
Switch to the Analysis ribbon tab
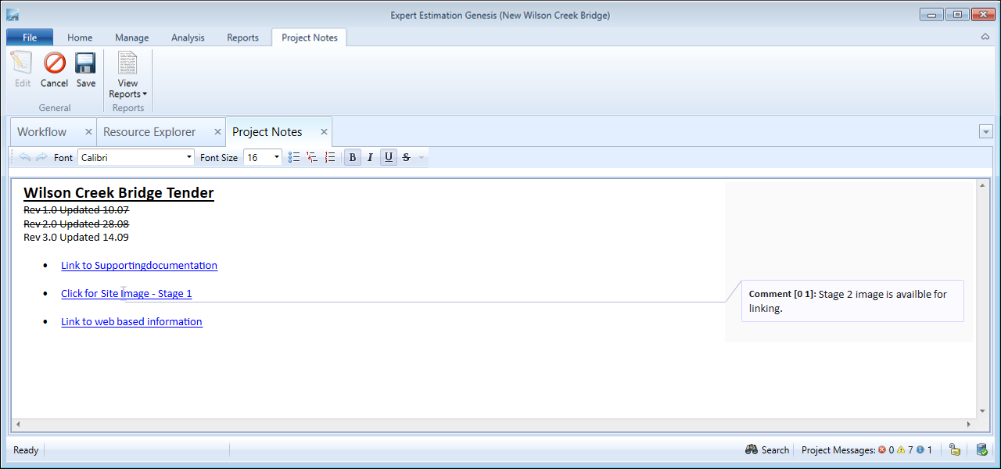click(x=188, y=38)
